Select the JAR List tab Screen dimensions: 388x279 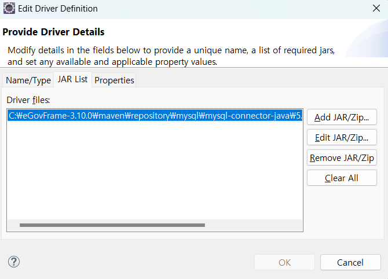point(72,79)
